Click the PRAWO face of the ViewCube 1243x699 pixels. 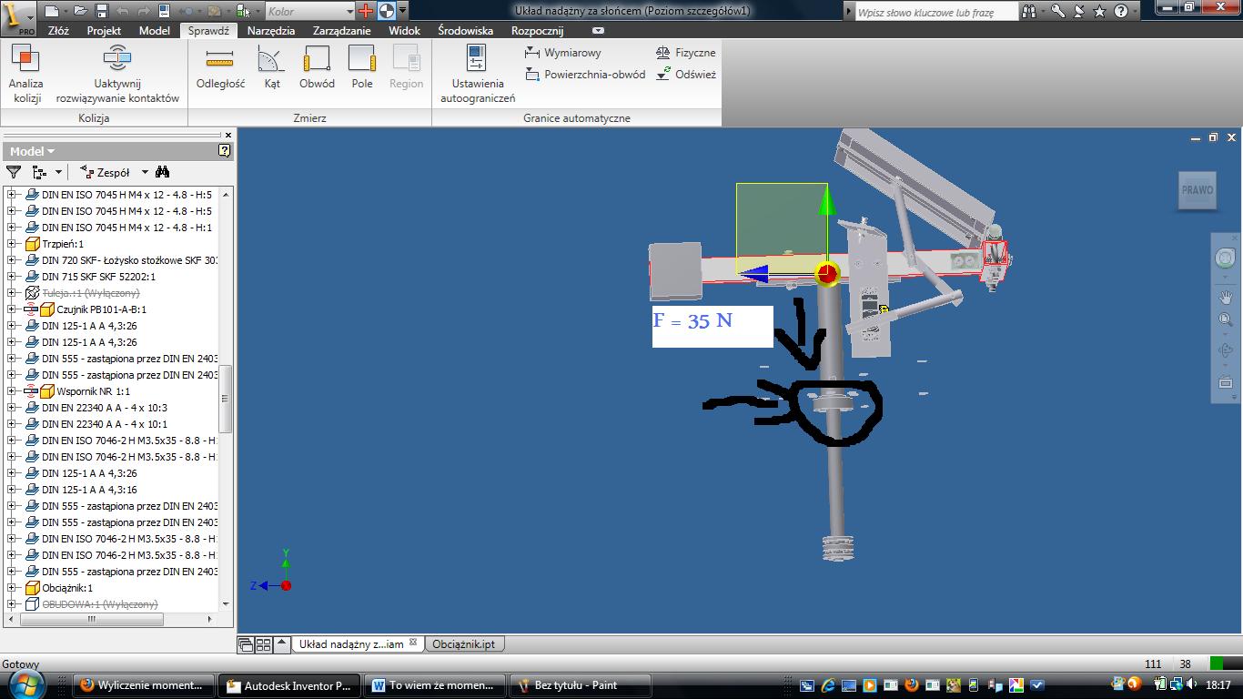1198,190
